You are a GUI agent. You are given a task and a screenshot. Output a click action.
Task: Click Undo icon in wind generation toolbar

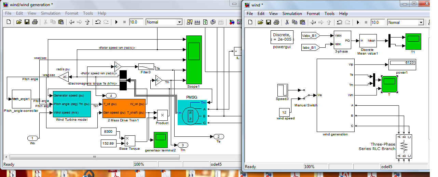pos(98,22)
